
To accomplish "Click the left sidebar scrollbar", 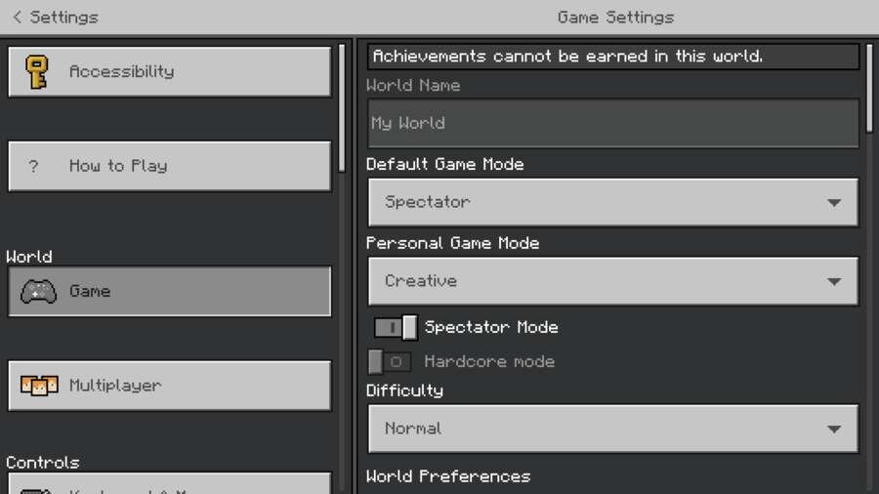I will tap(341, 107).
